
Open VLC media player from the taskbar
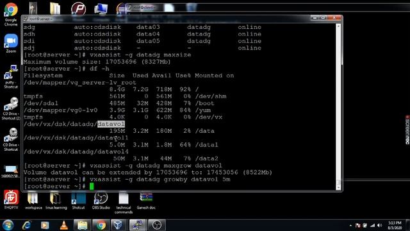coord(64,225)
